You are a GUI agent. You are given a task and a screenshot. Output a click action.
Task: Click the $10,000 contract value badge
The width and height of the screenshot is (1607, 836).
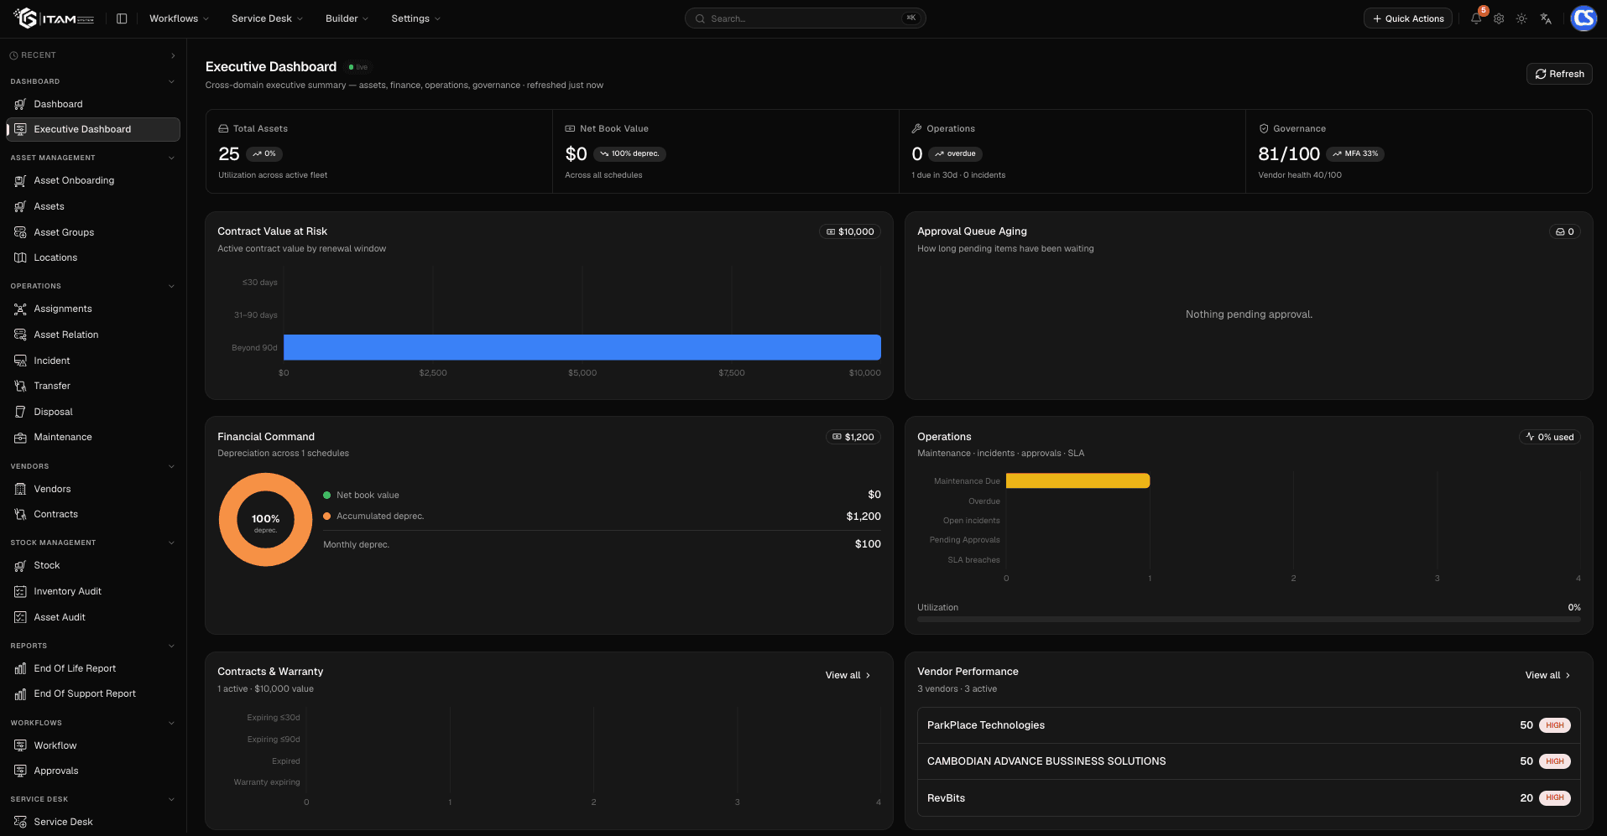click(x=850, y=231)
